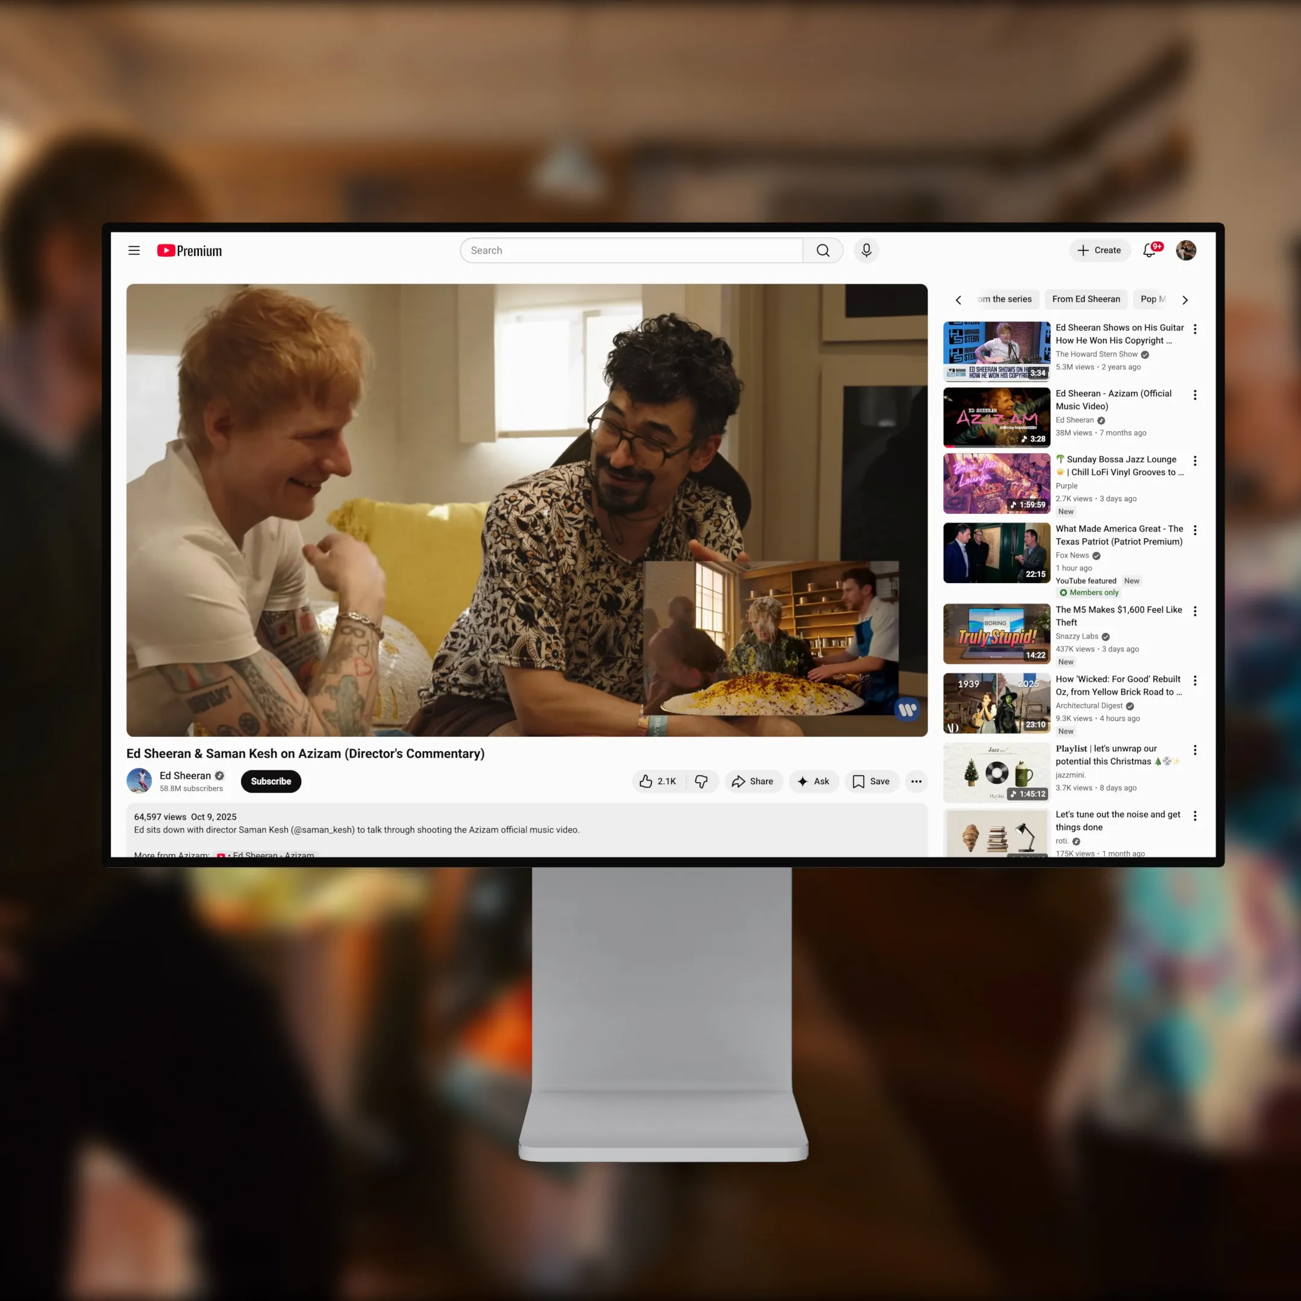This screenshot has width=1301, height=1301.
Task: Open options menu for Azizam Official Music Video
Action: point(1194,395)
